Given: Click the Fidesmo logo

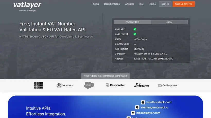Looking at the screenshot, I should 142,85.
